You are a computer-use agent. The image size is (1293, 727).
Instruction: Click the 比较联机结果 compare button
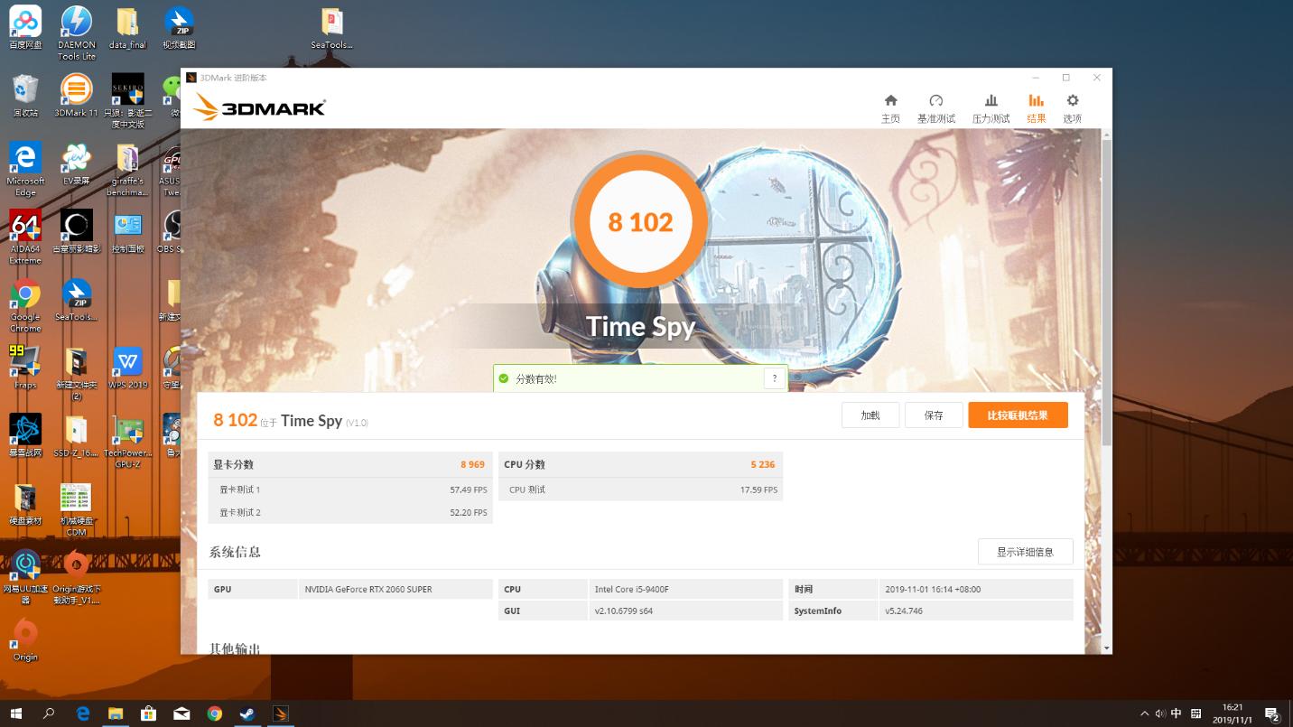click(x=1018, y=415)
